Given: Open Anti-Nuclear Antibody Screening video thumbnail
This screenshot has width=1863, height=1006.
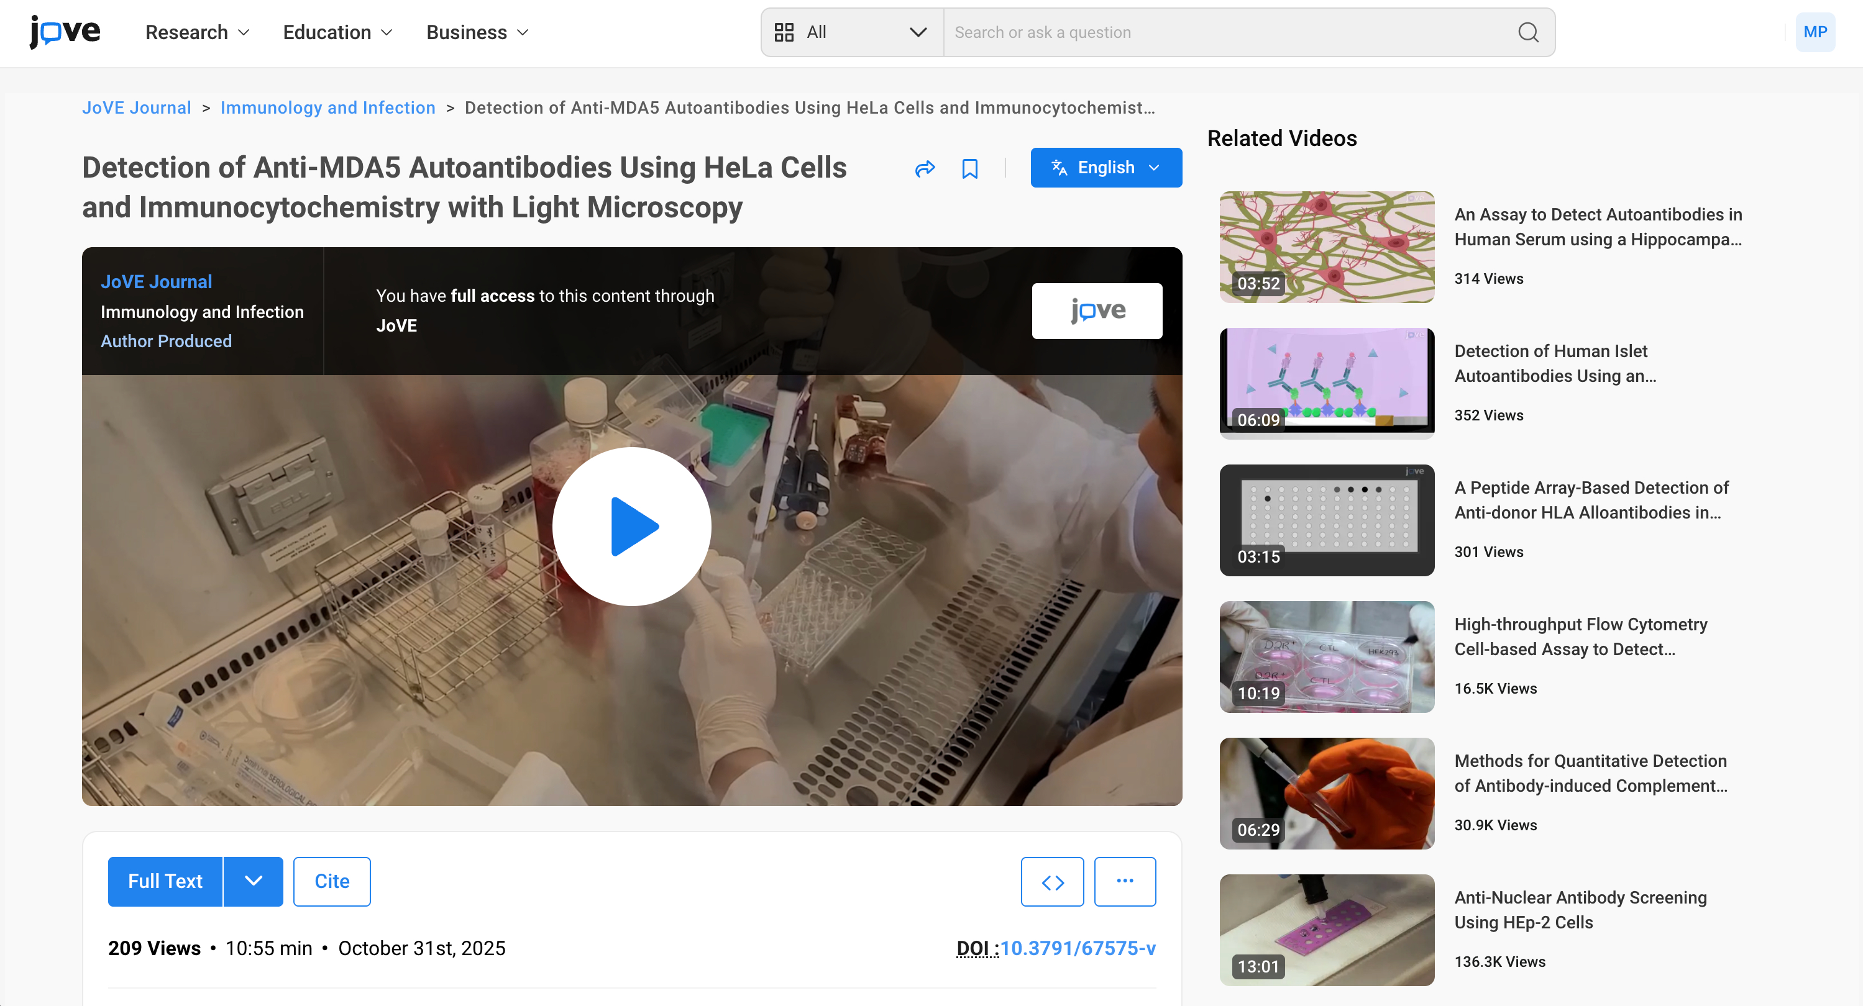Looking at the screenshot, I should (1326, 930).
